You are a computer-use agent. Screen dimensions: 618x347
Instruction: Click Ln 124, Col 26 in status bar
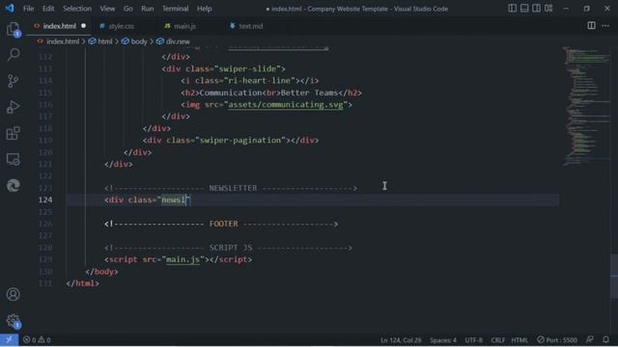click(401, 340)
